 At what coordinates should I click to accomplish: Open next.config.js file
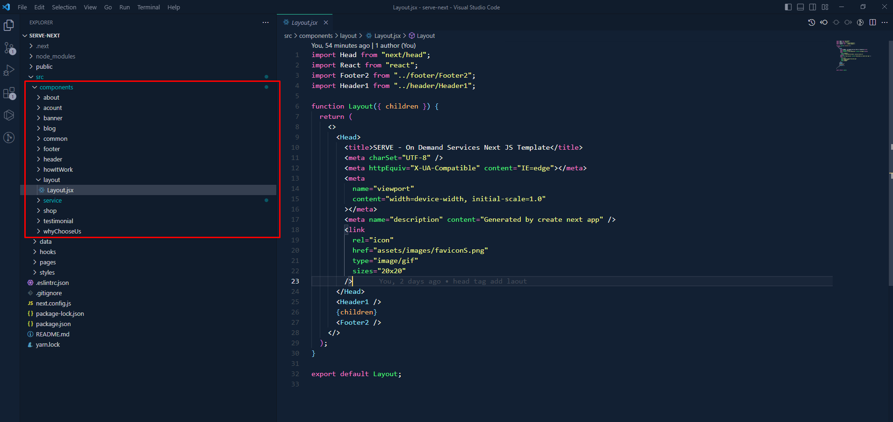148,303
